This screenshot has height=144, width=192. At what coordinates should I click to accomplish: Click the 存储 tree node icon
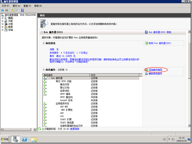pyautogui.click(x=6, y=30)
